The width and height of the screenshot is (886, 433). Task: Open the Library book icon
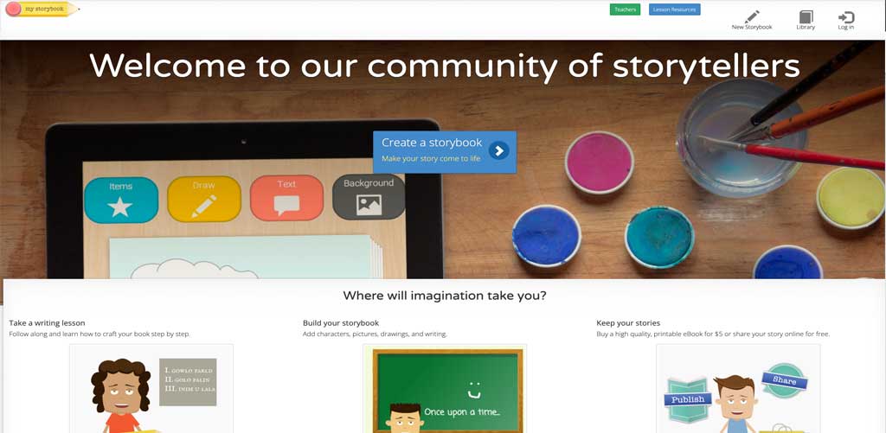tap(806, 17)
